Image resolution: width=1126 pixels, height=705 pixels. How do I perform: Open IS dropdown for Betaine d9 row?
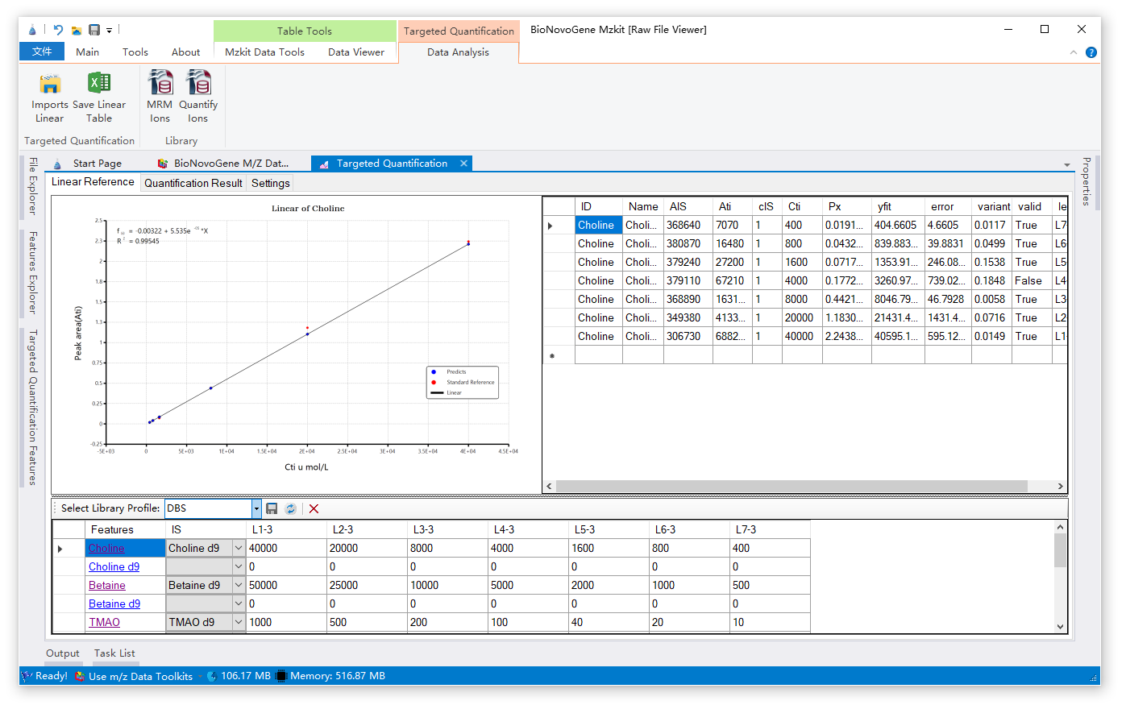coord(239,603)
